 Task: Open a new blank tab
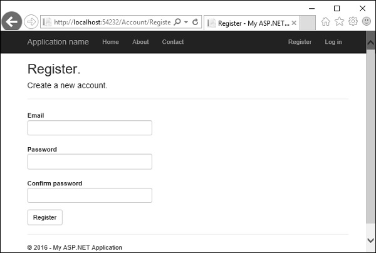pos(308,23)
